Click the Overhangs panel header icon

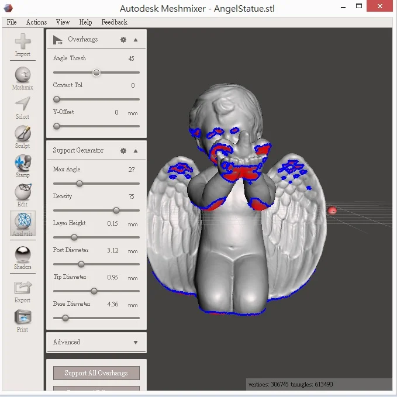[58, 40]
